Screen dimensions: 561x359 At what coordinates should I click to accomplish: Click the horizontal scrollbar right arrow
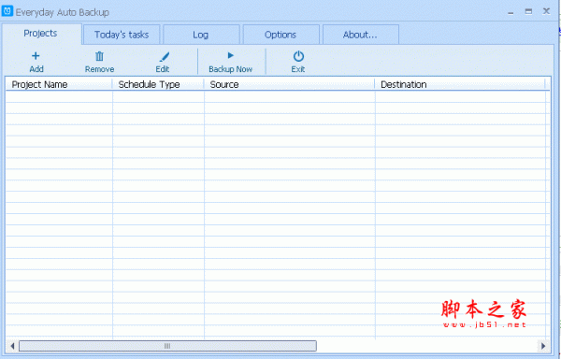[x=543, y=346]
